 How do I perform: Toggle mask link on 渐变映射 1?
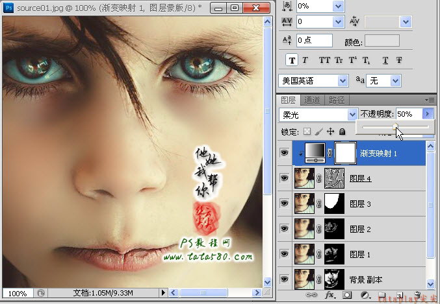coord(330,153)
